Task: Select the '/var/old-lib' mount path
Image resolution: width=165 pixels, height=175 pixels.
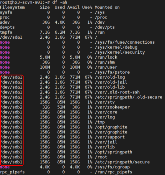Action: click(x=110, y=87)
